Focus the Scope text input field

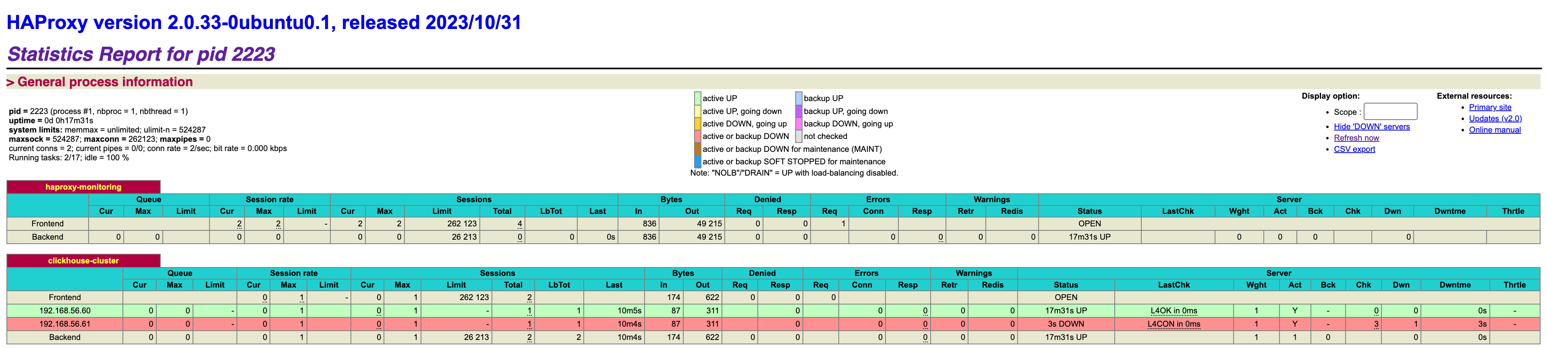click(1390, 112)
